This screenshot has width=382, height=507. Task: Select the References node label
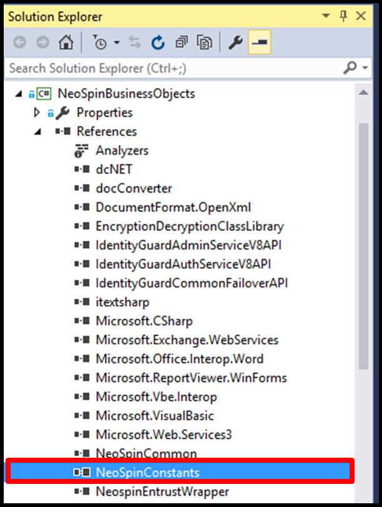tap(107, 132)
